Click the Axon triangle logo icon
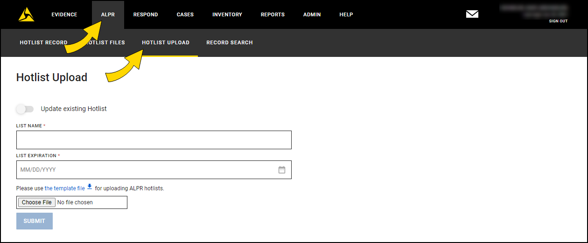588x243 pixels. 26,14
